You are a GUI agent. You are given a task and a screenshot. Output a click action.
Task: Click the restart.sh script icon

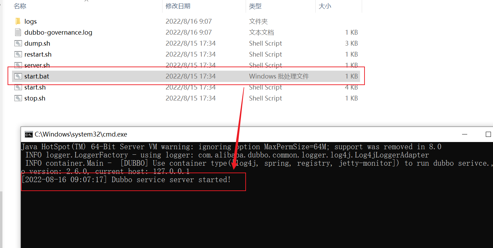tap(18, 54)
